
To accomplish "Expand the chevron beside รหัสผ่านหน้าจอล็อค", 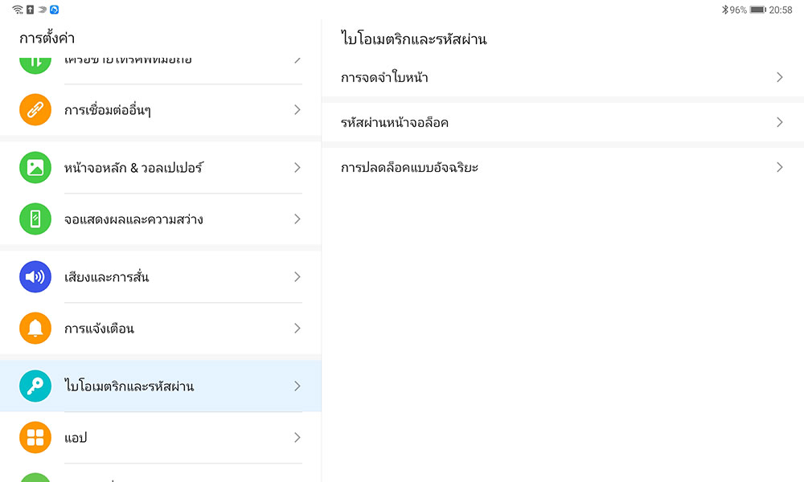I will click(x=779, y=122).
